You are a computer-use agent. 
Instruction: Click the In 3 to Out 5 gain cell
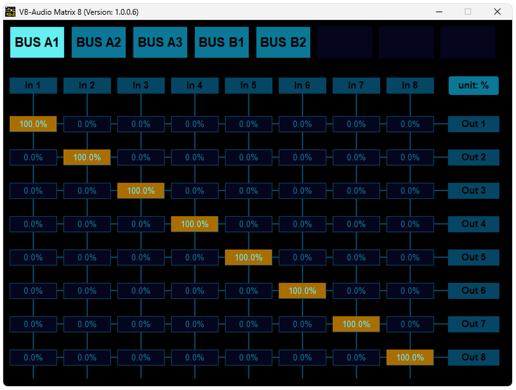pyautogui.click(x=141, y=258)
